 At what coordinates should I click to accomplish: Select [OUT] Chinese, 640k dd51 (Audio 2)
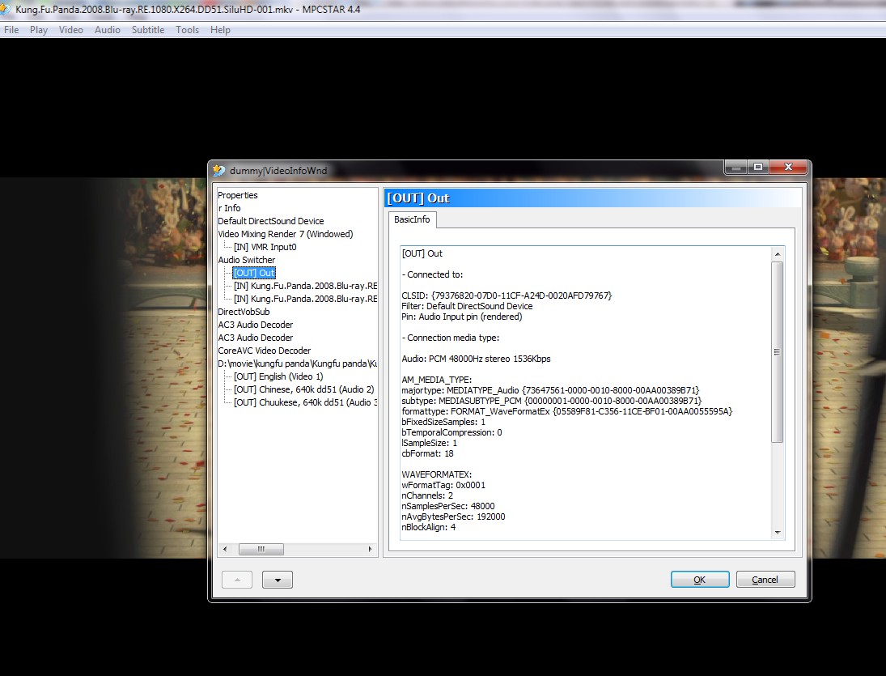click(x=304, y=390)
